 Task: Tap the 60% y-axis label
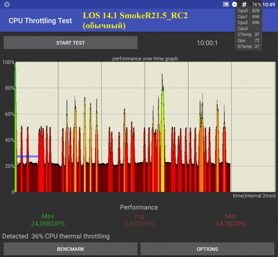coord(9,114)
